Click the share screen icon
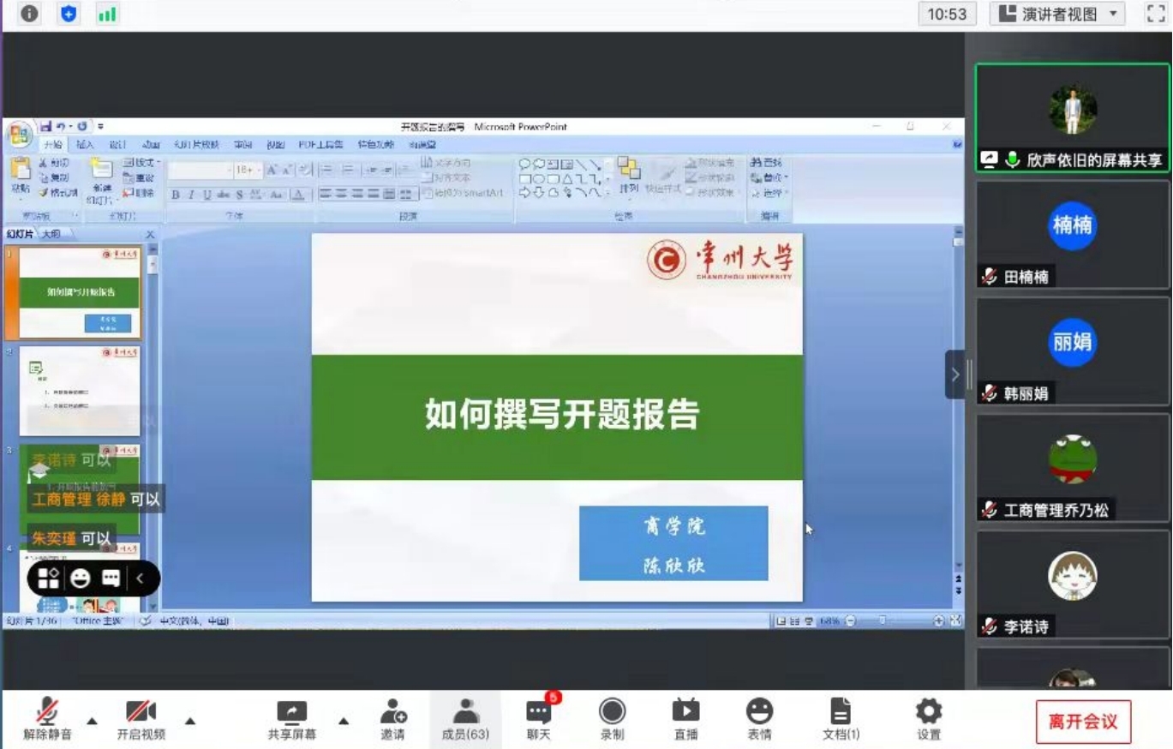 pos(291,713)
